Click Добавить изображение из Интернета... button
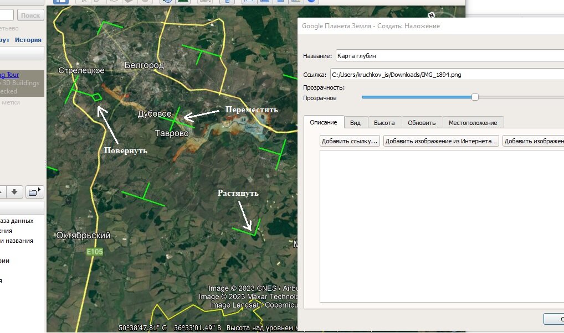The width and height of the screenshot is (564, 333). (x=441, y=141)
